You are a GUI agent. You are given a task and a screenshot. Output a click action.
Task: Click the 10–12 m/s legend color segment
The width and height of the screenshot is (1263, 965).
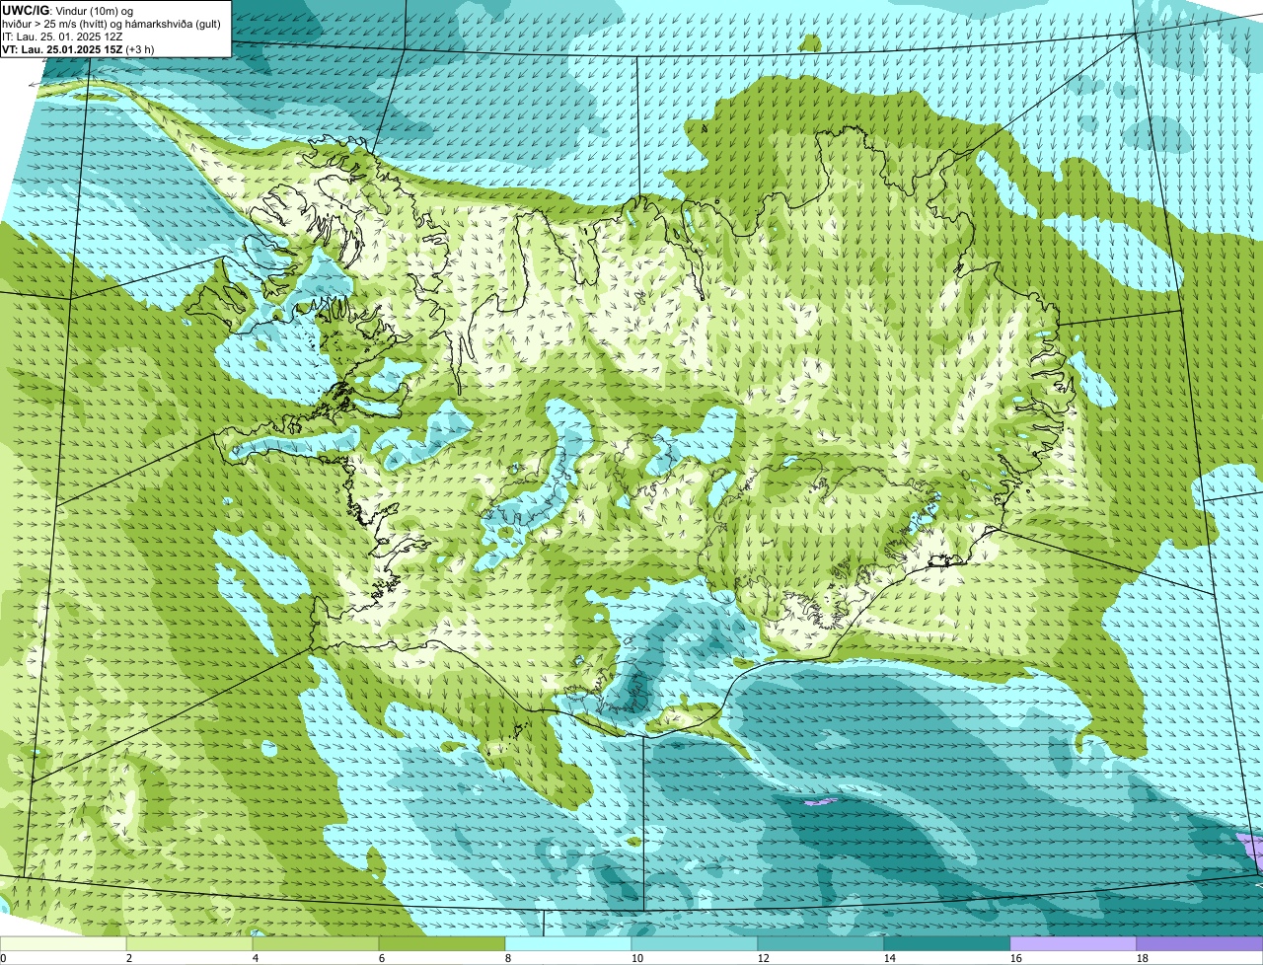point(695,943)
